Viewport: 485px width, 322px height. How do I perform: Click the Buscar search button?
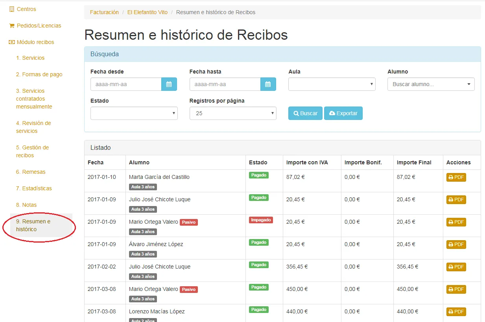point(305,113)
